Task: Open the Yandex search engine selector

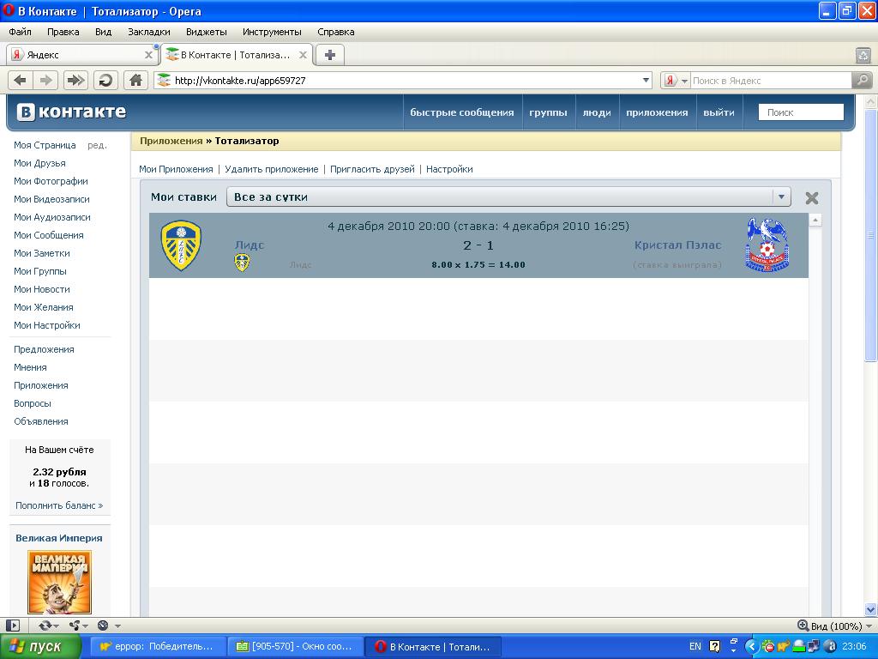Action: click(x=676, y=80)
